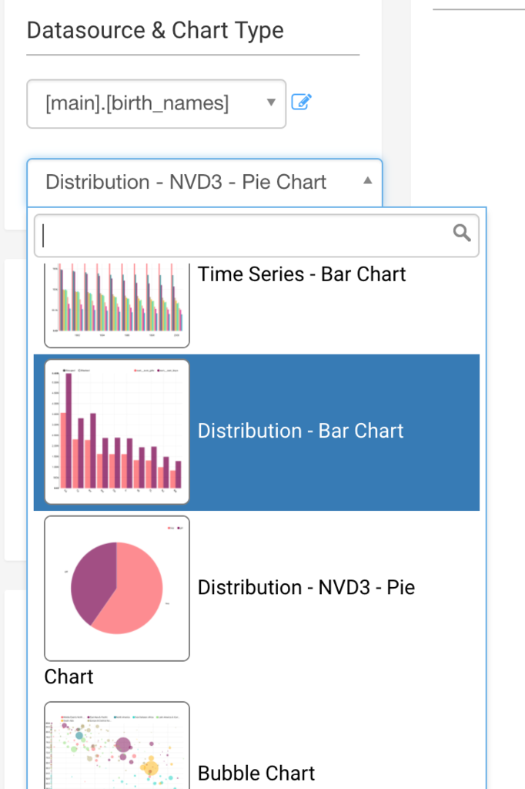The width and height of the screenshot is (525, 789).
Task: Click the Datasource & Chart Type heading
Action: (155, 30)
